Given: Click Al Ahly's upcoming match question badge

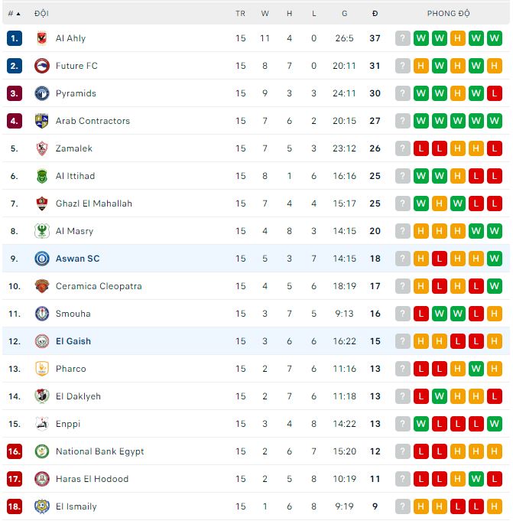Looking at the screenshot, I should [403, 38].
